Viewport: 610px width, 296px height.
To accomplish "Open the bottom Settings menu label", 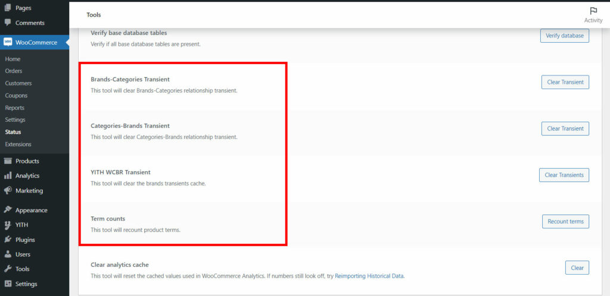I will point(26,284).
